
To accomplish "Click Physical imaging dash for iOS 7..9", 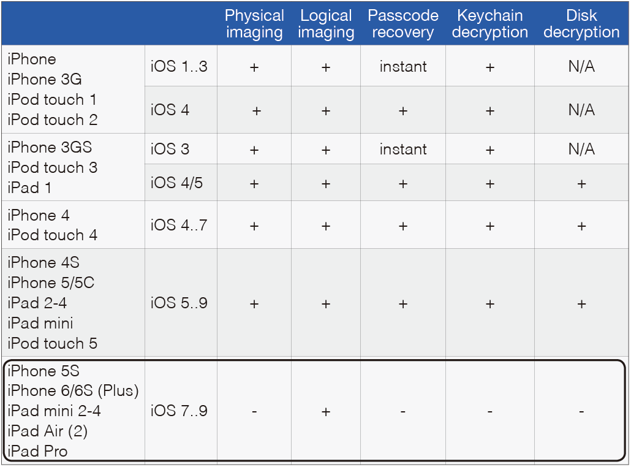I will coord(254,411).
